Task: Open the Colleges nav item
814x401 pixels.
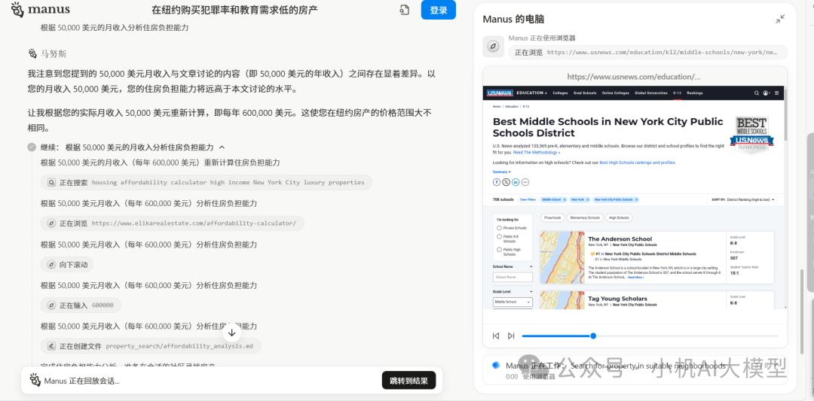Action: [x=560, y=93]
